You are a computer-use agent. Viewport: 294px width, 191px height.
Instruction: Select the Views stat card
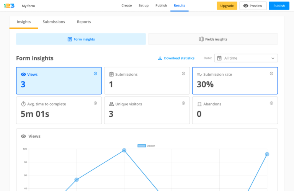pyautogui.click(x=59, y=81)
